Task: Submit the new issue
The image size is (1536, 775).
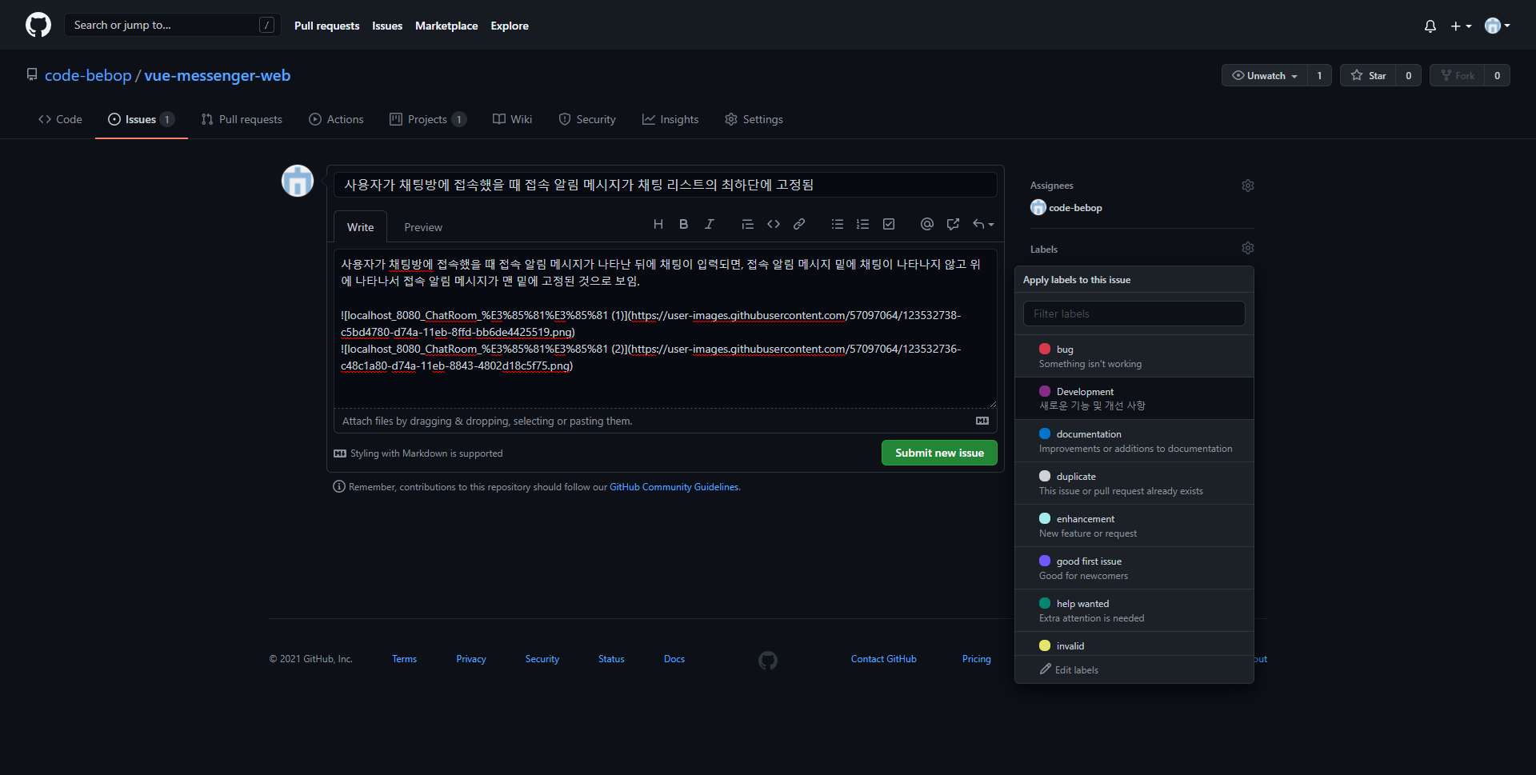Action: point(938,453)
